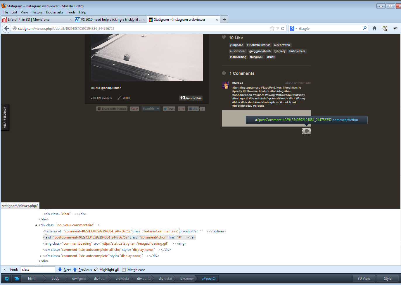Click the Google +1 button

182,109
